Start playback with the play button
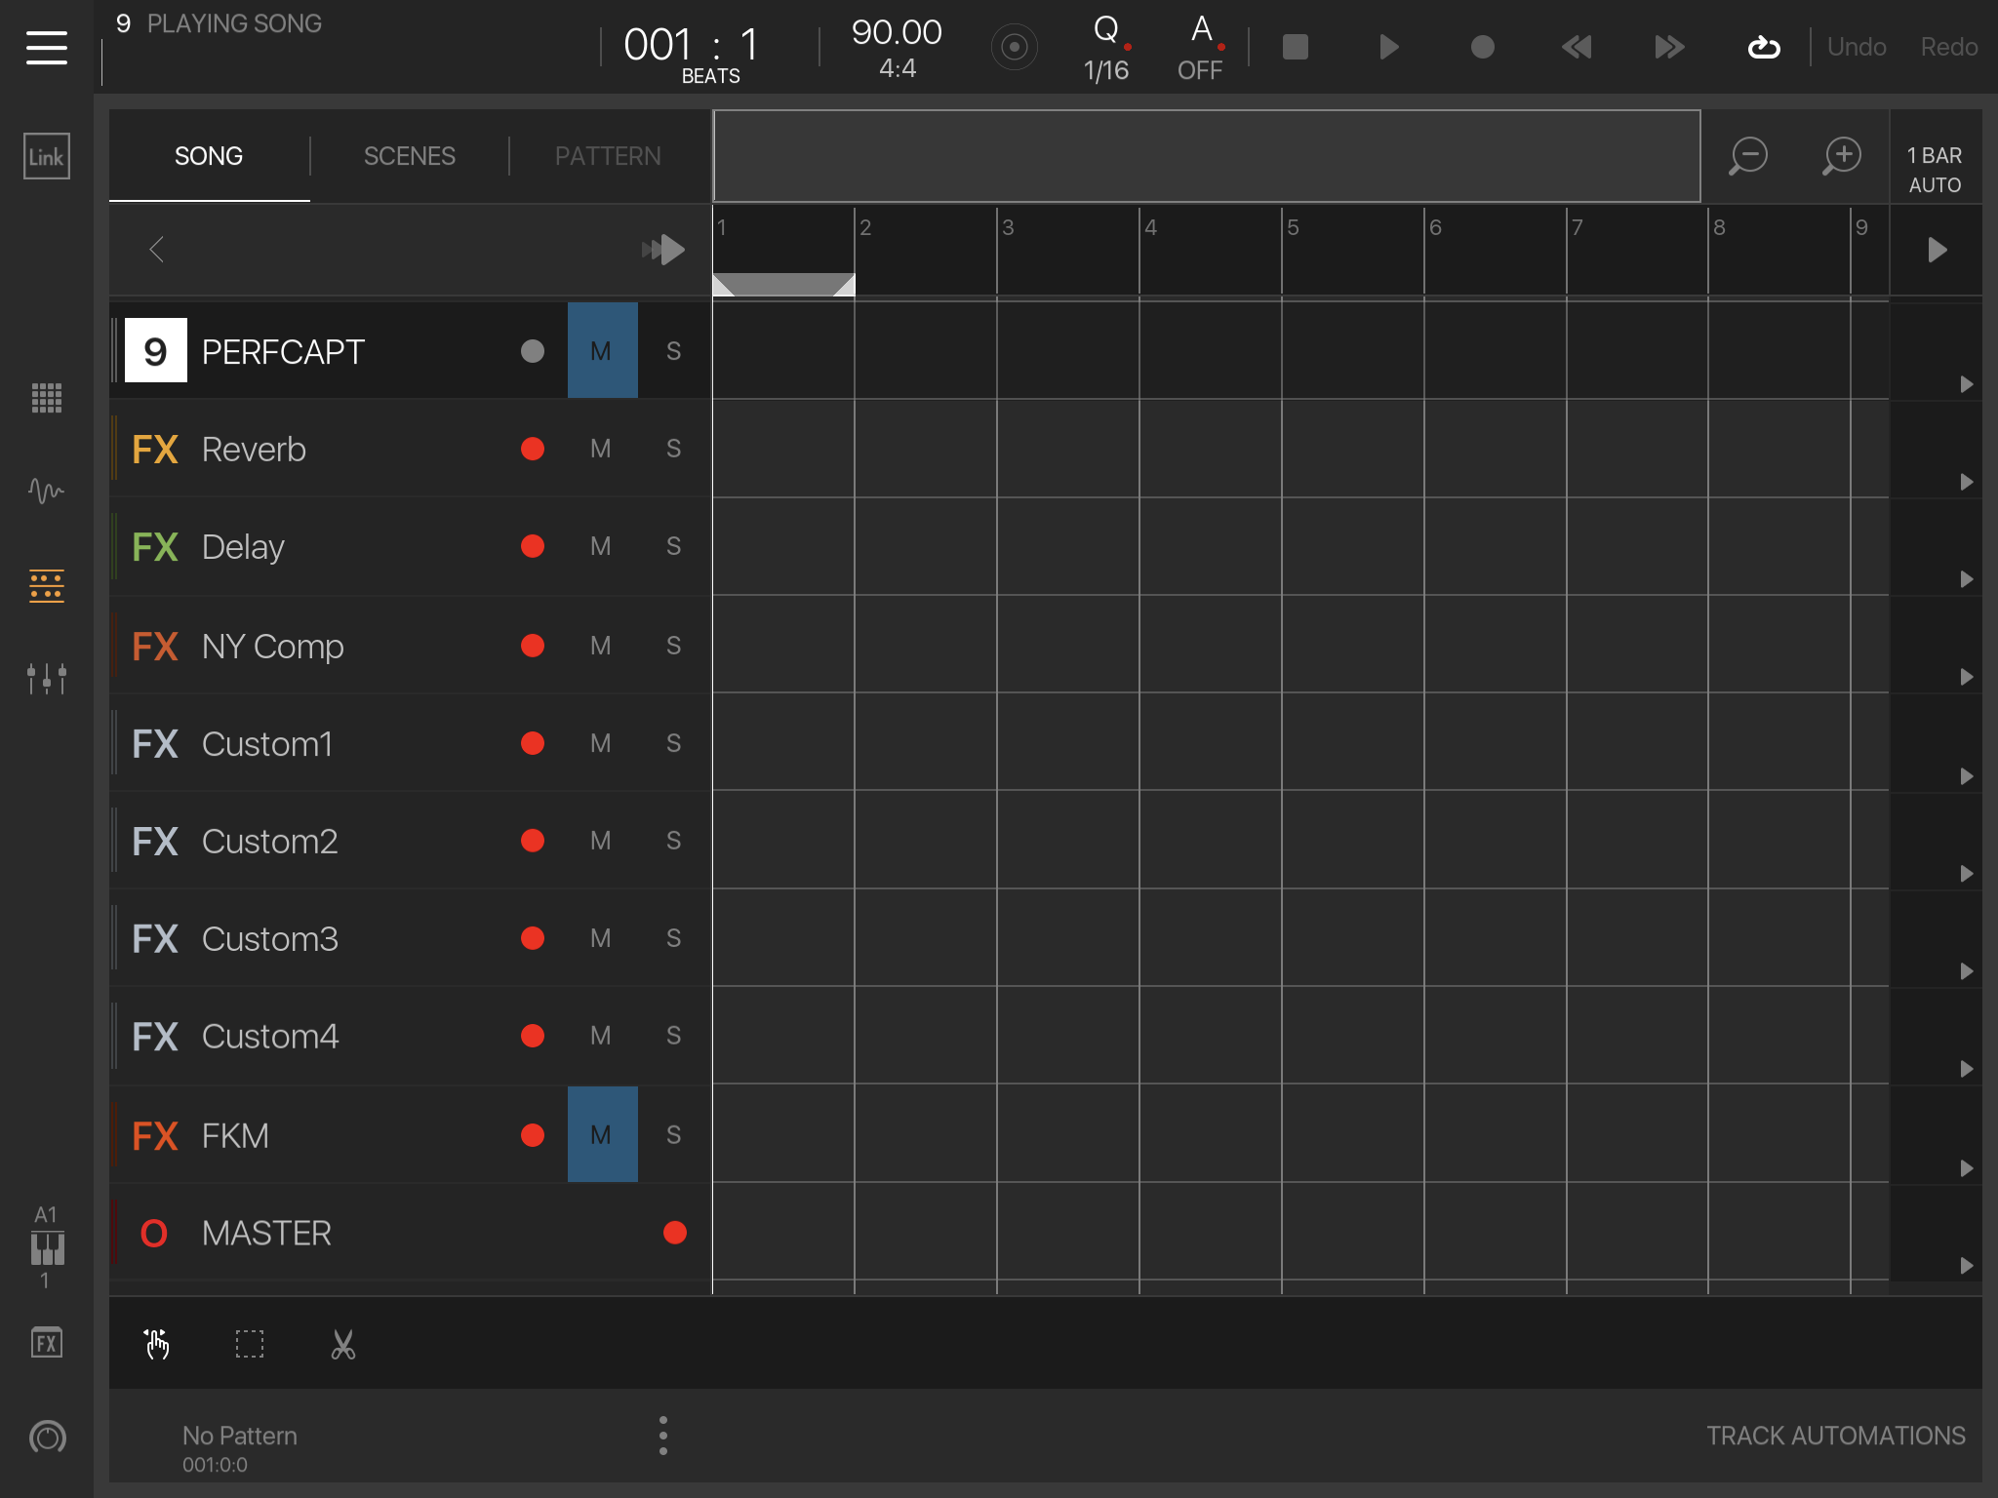The height and width of the screenshot is (1498, 1998). tap(1389, 47)
